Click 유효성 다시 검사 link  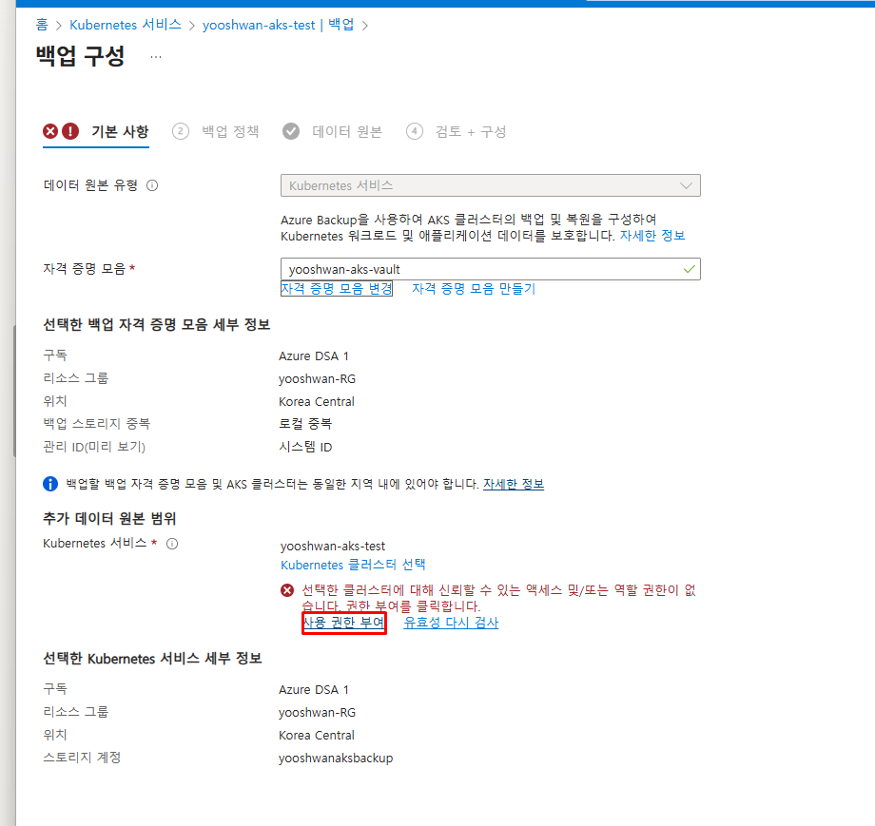coord(451,623)
